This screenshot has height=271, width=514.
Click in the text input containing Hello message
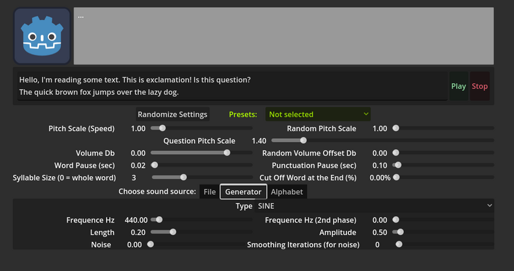click(232, 86)
